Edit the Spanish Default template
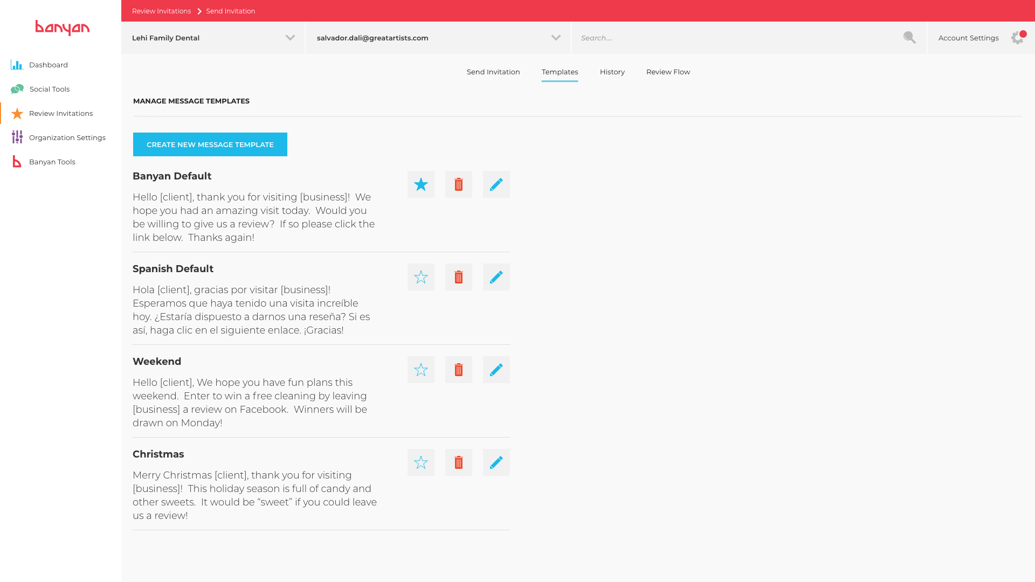 coord(496,277)
